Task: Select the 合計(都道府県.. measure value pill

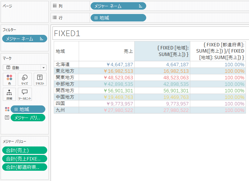Action: coord(25,167)
